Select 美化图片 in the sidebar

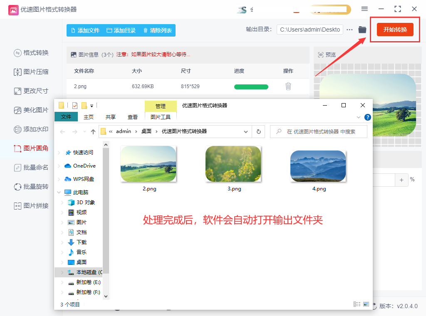[x=31, y=110]
